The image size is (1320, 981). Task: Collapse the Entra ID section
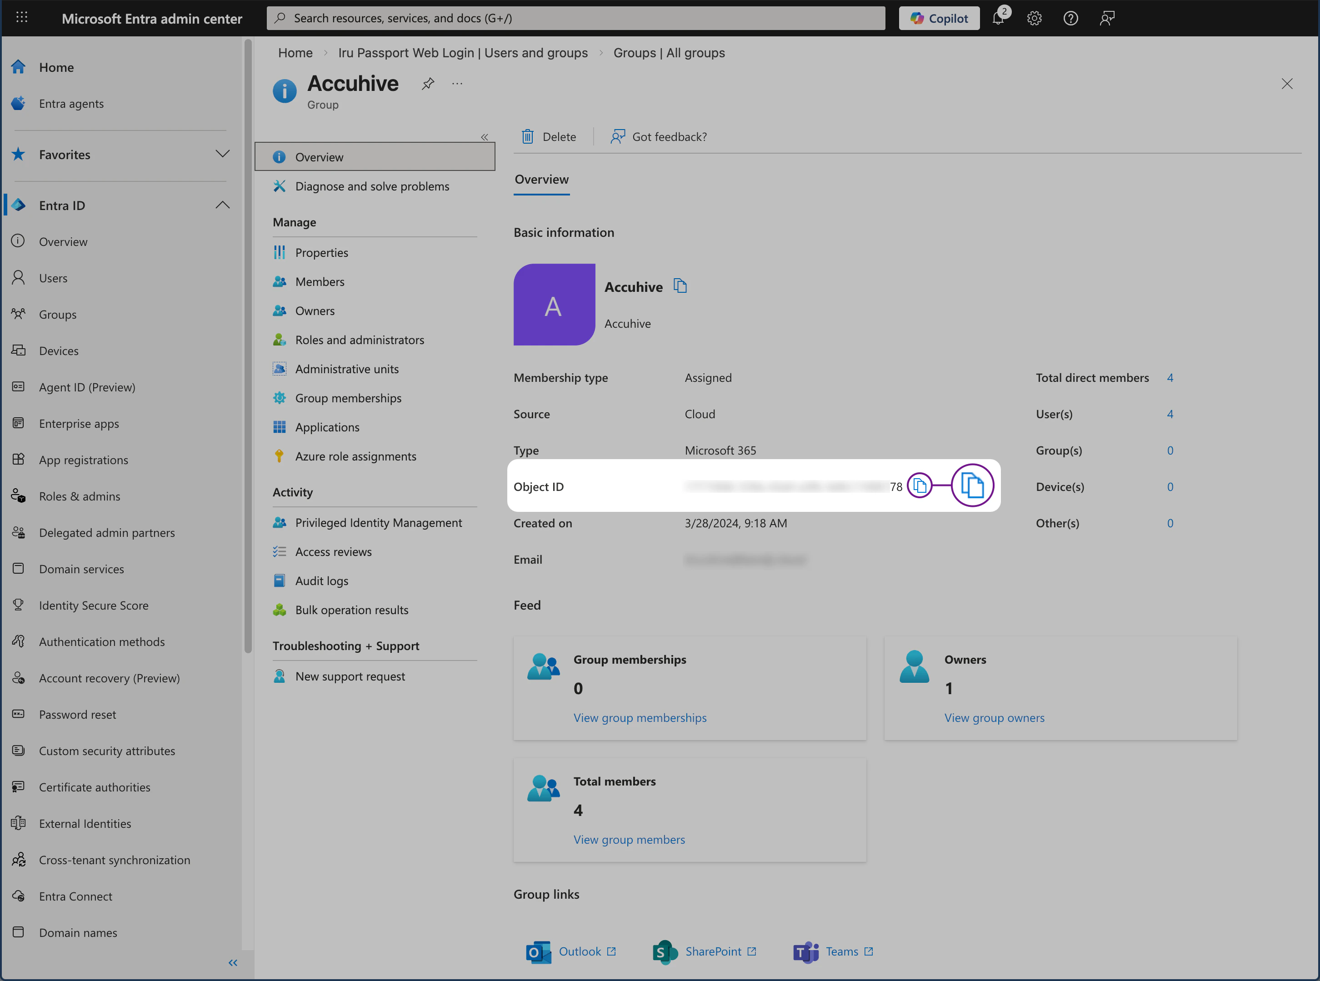pyautogui.click(x=222, y=204)
